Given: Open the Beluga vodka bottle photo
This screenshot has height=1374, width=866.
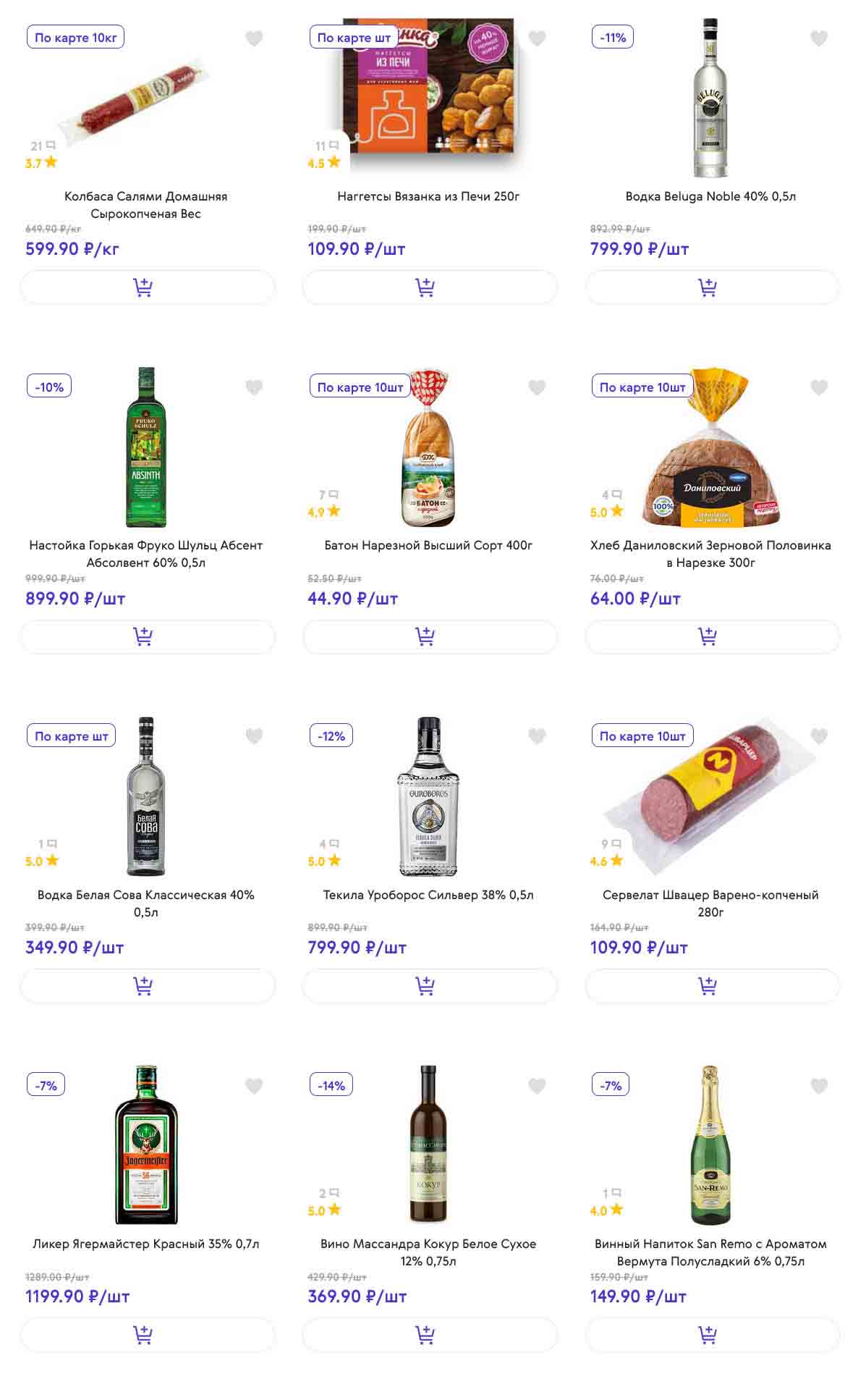Looking at the screenshot, I should point(710,98).
